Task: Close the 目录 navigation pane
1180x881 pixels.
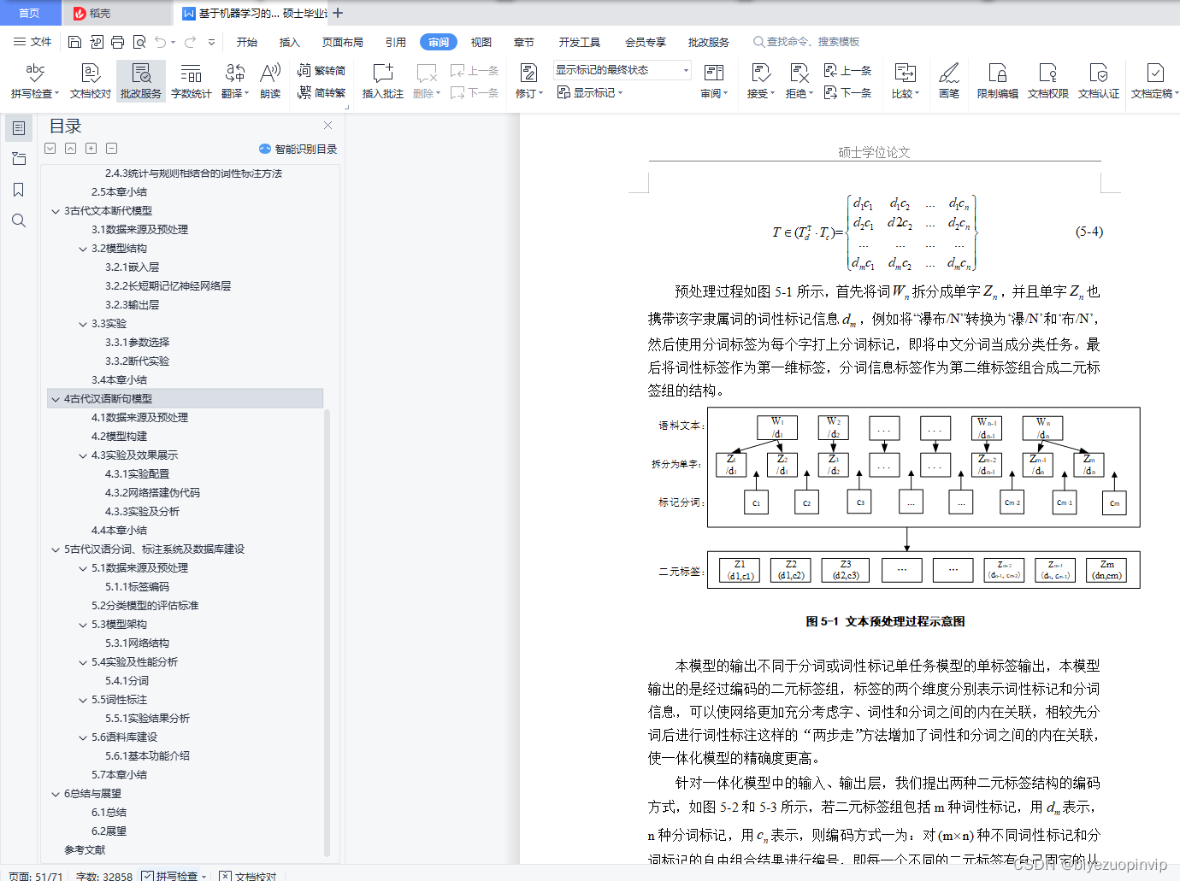Action: tap(327, 125)
